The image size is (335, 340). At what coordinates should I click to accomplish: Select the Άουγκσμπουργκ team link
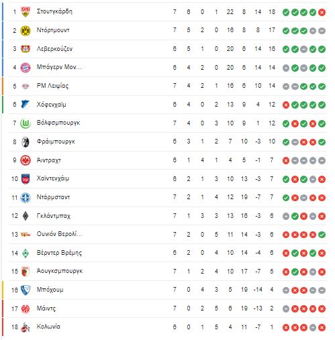[60, 271]
